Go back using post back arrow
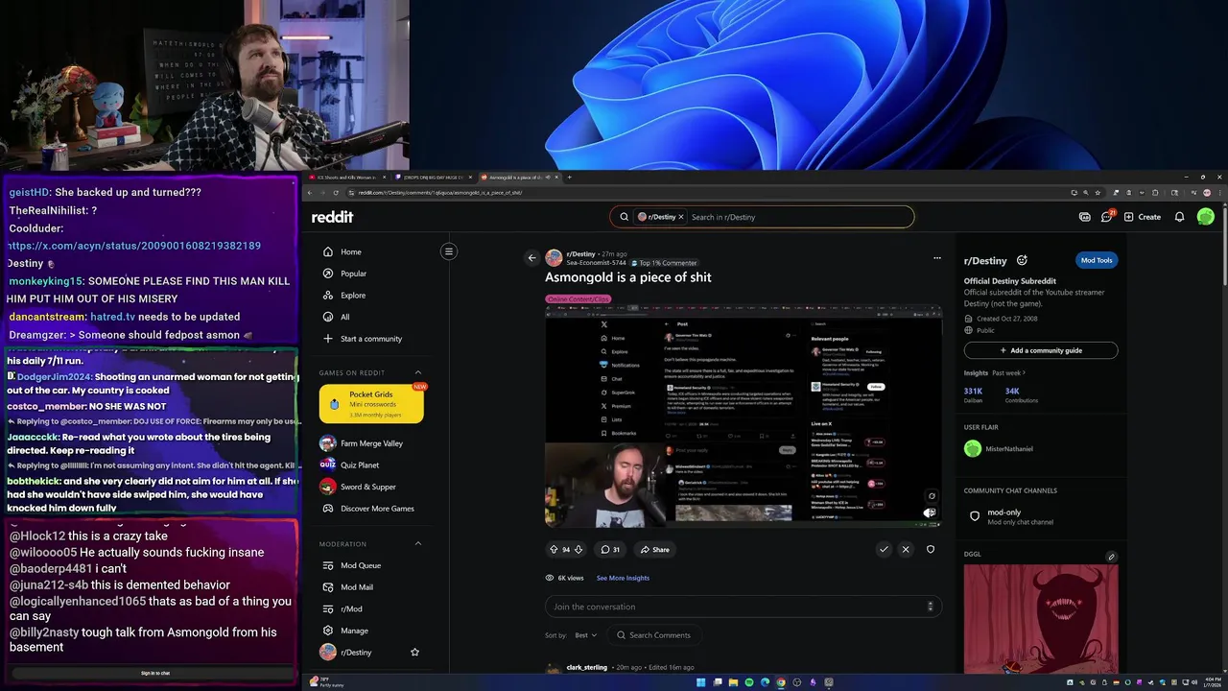This screenshot has height=691, width=1228. click(x=531, y=257)
